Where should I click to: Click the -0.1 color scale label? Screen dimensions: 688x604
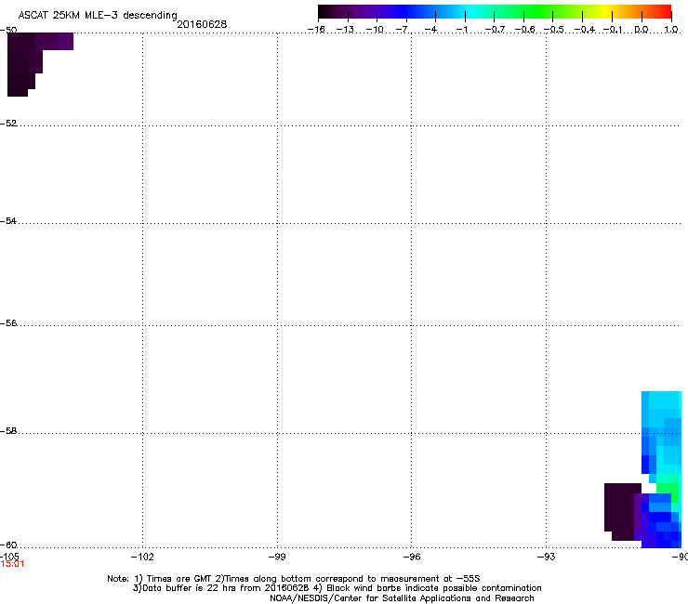tap(613, 30)
